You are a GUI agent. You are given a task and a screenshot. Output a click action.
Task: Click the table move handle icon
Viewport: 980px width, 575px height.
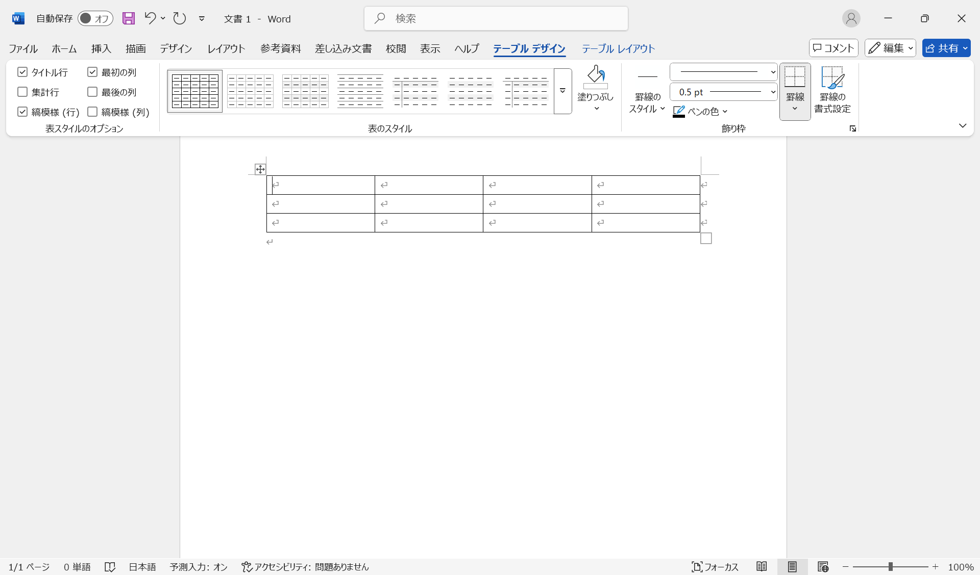point(260,169)
